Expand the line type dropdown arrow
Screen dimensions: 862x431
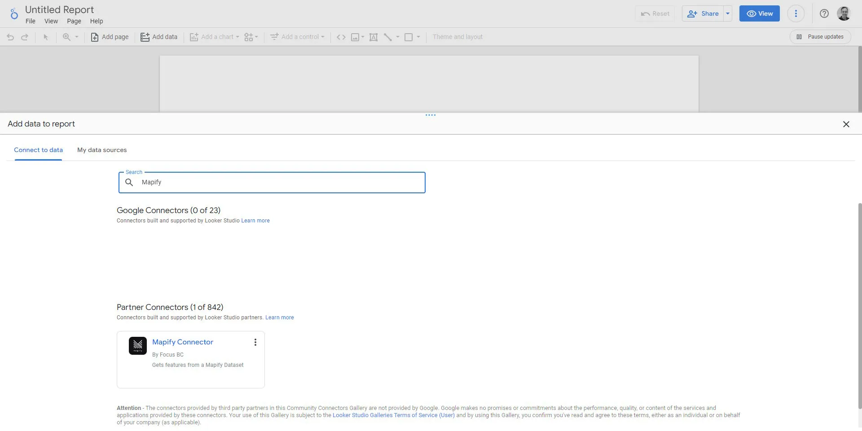tap(398, 37)
